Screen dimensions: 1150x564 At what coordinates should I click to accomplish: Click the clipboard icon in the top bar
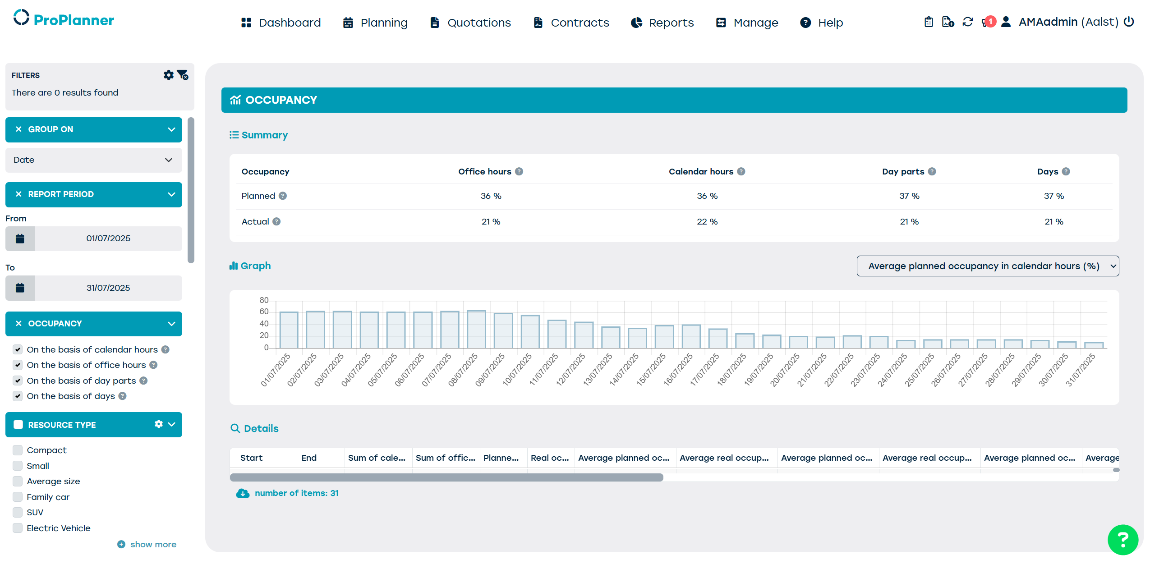928,22
